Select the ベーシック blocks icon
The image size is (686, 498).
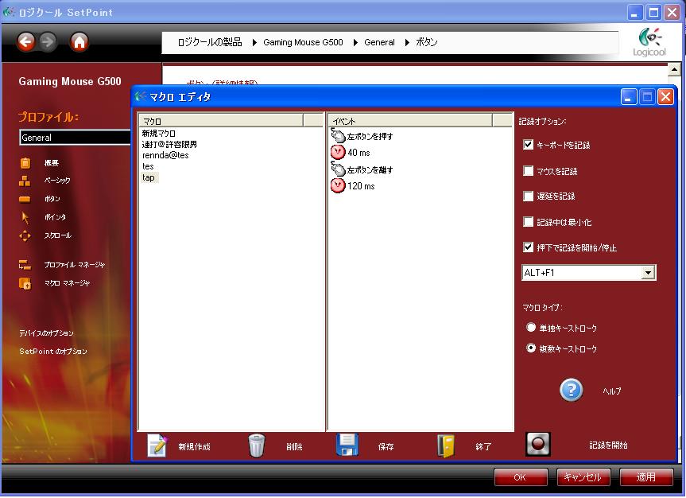[25, 181]
